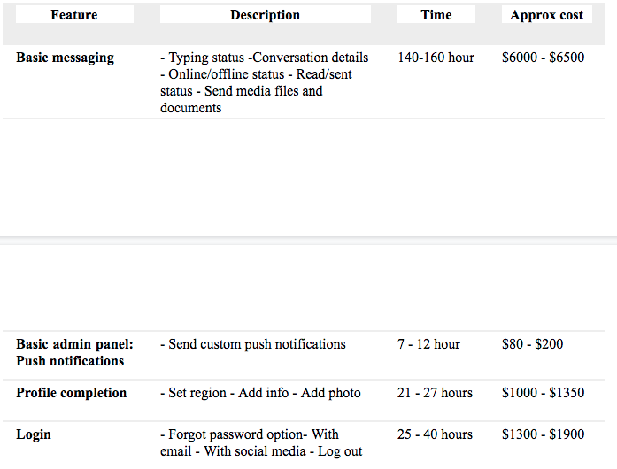Select the $6000 - $6500 cost cell
The image size is (617, 469).
click(543, 58)
